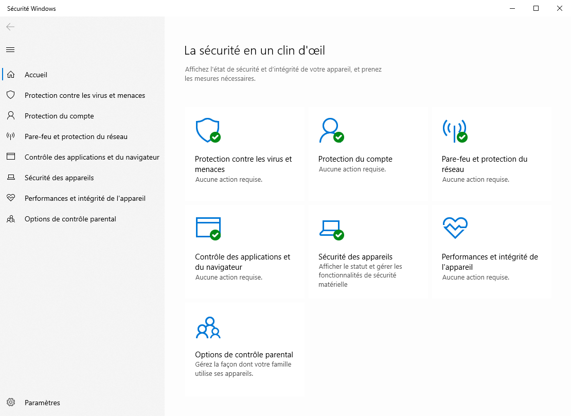Click 'Aucune action requise.' under Performances et intégrité card
Image resolution: width=571 pixels, height=416 pixels.
pos(476,277)
